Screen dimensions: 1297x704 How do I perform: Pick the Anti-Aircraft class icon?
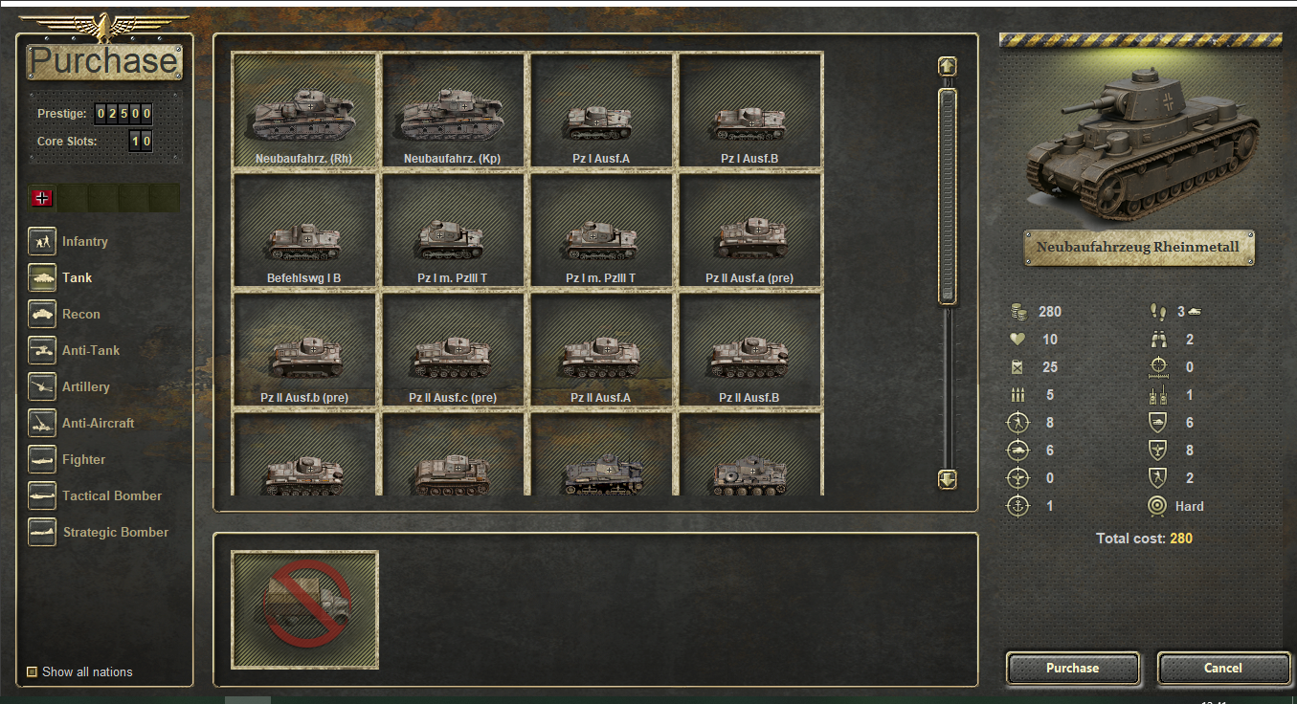tap(42, 423)
